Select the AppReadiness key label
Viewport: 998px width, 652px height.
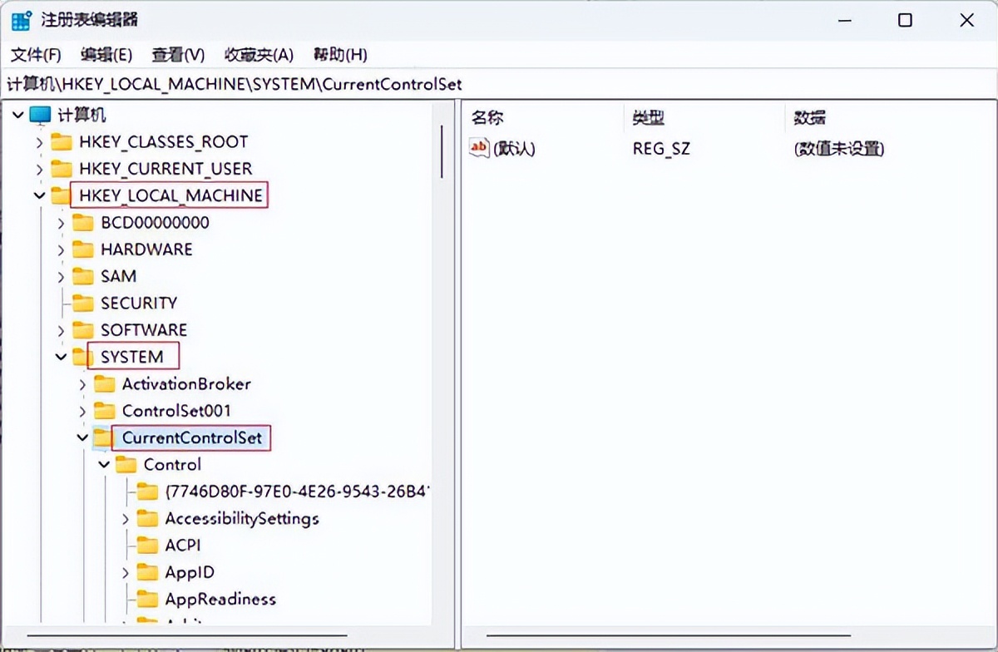[x=220, y=599]
